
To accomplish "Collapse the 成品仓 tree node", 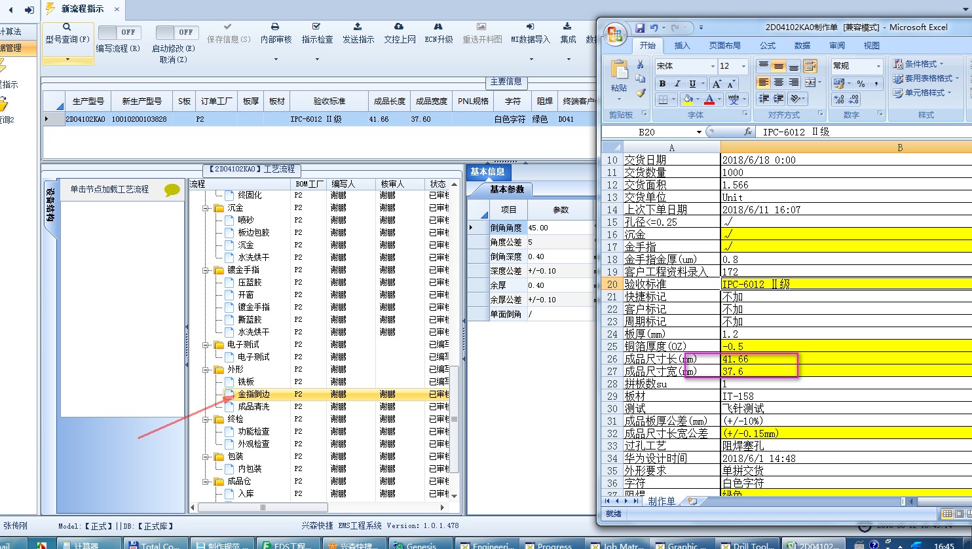I will tap(206, 482).
